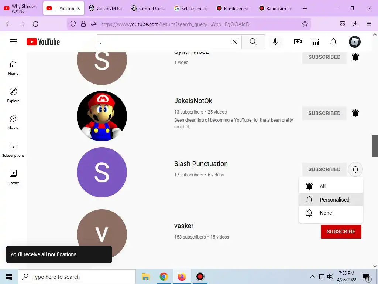Open Subscriptions in the sidebar
Screen dimensions: 378x284
(x=13, y=150)
